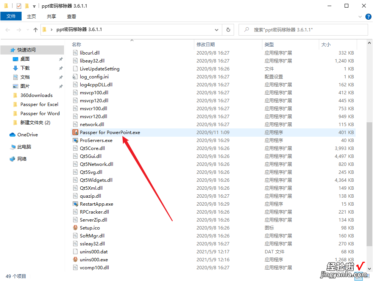Screen dimensions: 373x281
Task: Click the ProServers.exe file icon
Action: (x=75, y=140)
